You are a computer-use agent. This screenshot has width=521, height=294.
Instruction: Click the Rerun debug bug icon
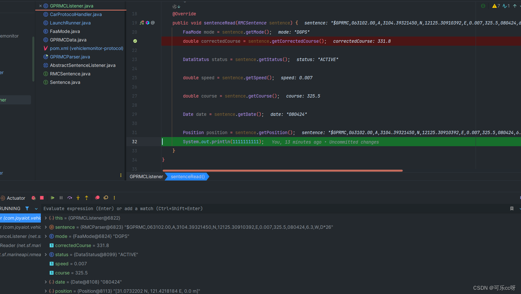[33, 198]
